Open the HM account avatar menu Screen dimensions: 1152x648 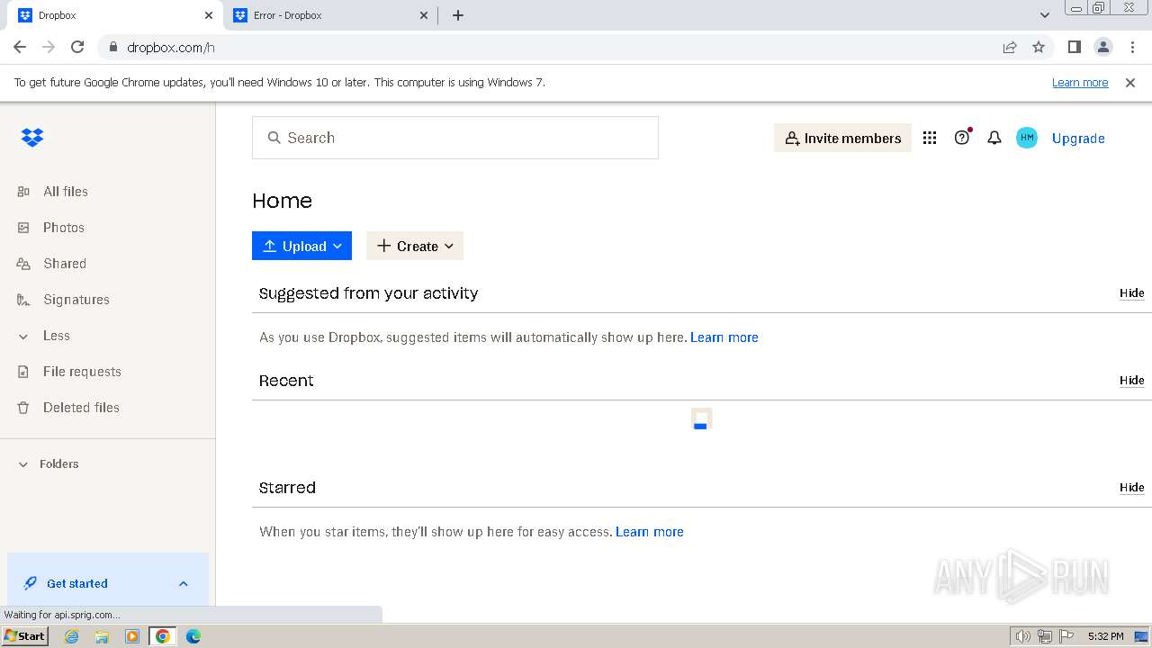pyautogui.click(x=1027, y=138)
